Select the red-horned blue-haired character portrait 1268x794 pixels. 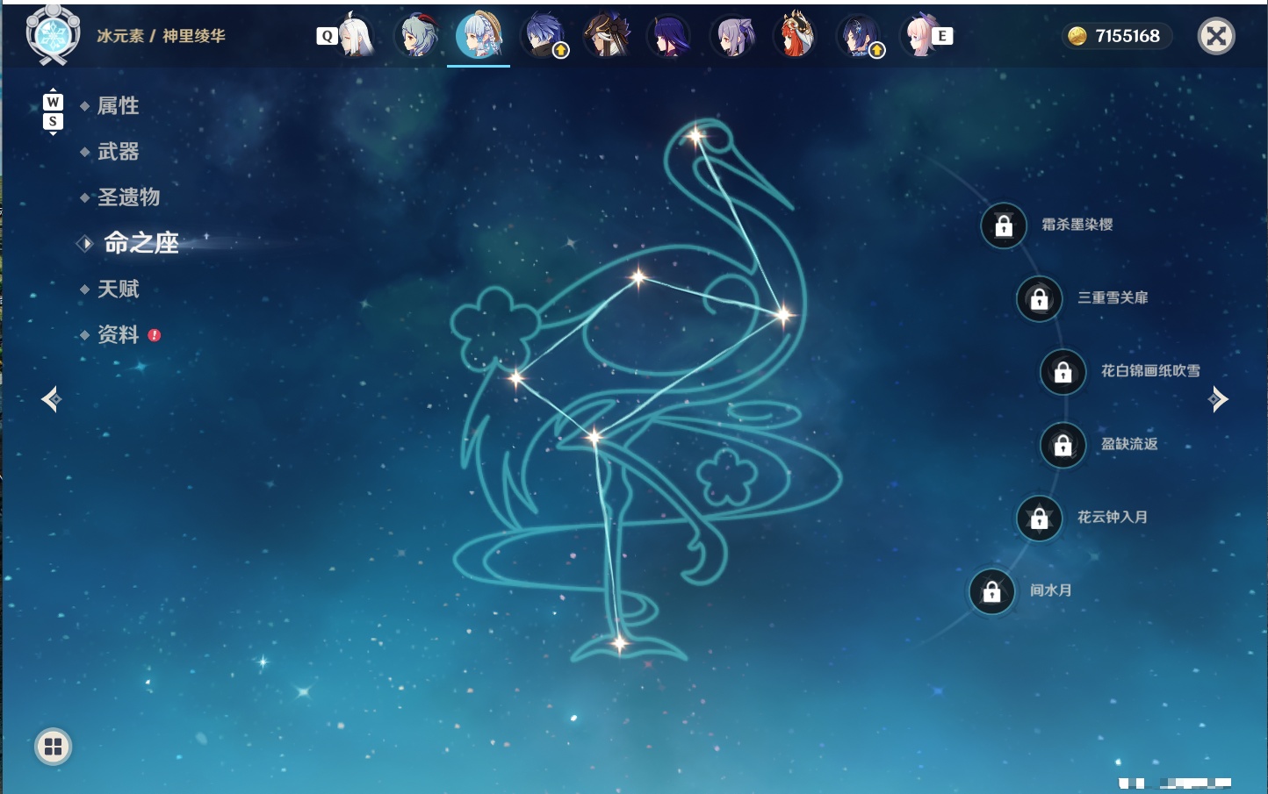pos(418,36)
